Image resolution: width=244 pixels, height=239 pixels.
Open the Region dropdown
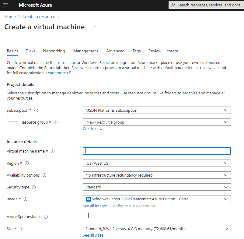[157, 163]
